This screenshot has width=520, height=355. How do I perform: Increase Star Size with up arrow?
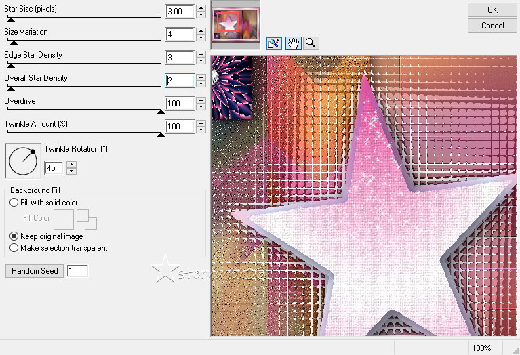coord(201,8)
